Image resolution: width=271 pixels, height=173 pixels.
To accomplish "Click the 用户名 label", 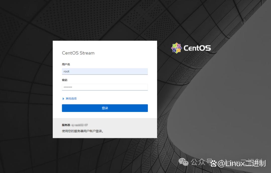I will coord(66,64).
